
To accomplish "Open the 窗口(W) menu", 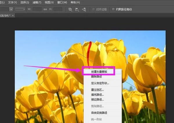I will 61,3.
